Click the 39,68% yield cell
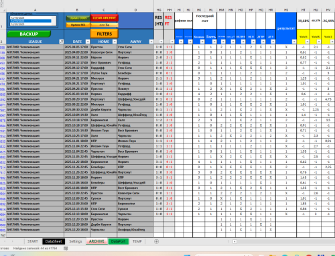Image resolution: width=335 pixels, height=256 pixels. tap(304, 21)
